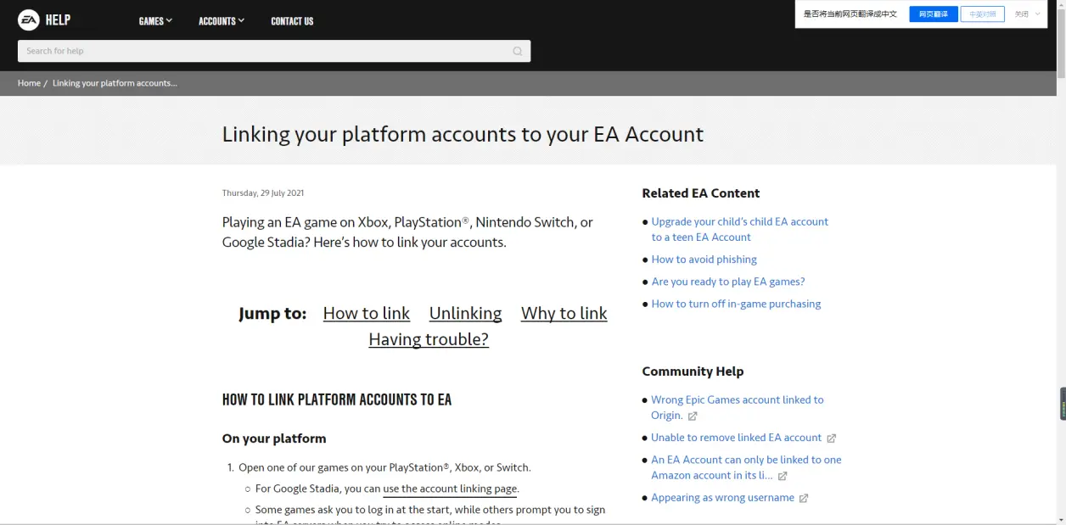Jump to How to link section
1066x525 pixels.
(x=366, y=313)
